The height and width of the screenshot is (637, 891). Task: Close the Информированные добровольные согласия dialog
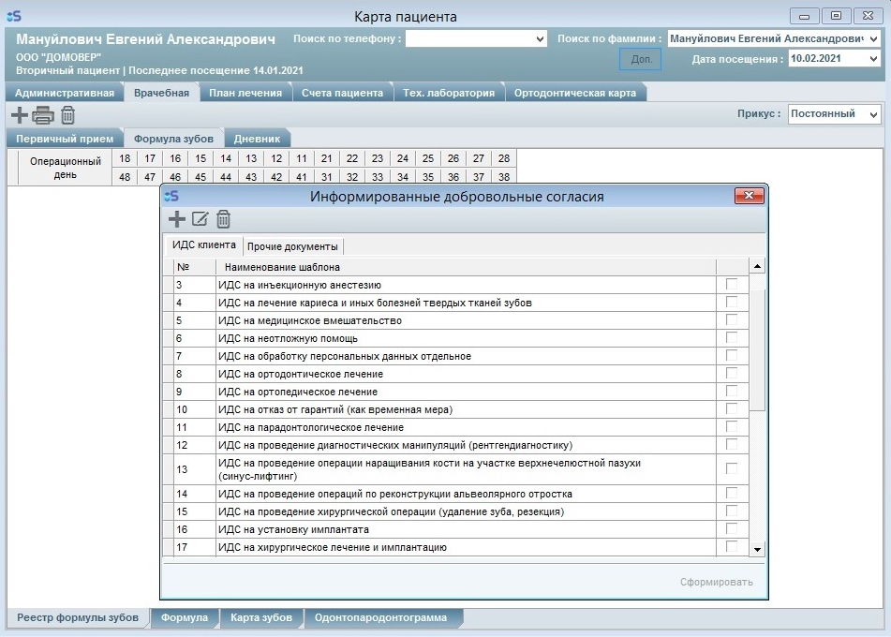click(750, 196)
